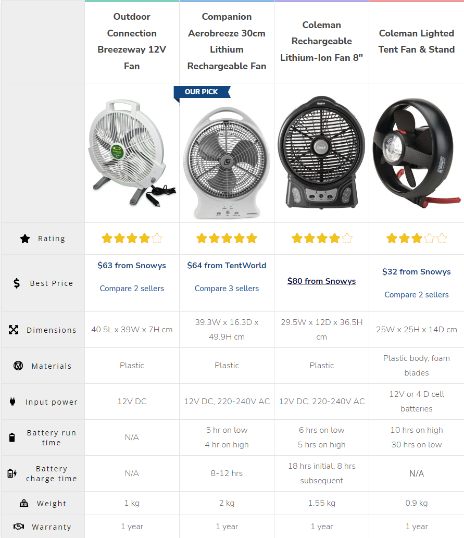This screenshot has height=538, width=464.
Task: Open the $32 from Snowys link
Action: [416, 272]
